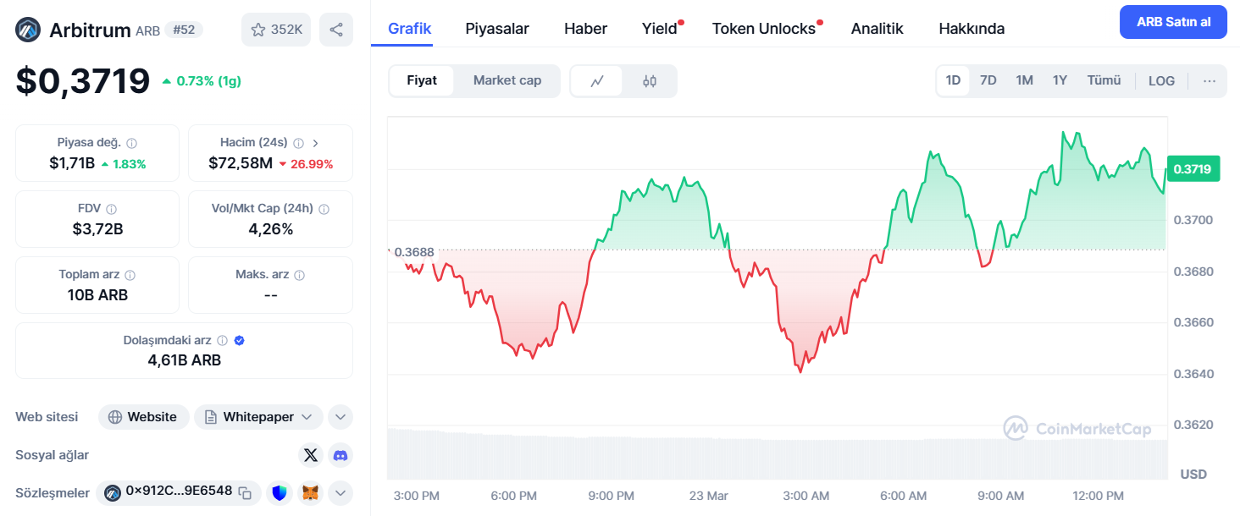Click the $3,72B FDV value
This screenshot has height=516, width=1240.
click(x=98, y=228)
